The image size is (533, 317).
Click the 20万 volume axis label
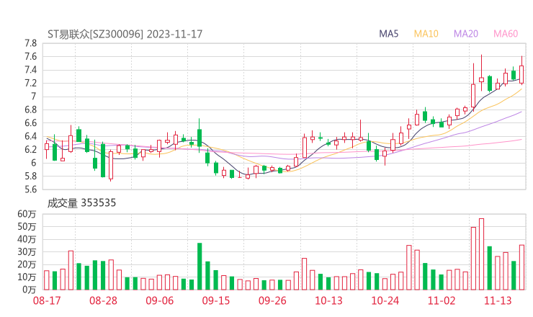pyautogui.click(x=27, y=264)
